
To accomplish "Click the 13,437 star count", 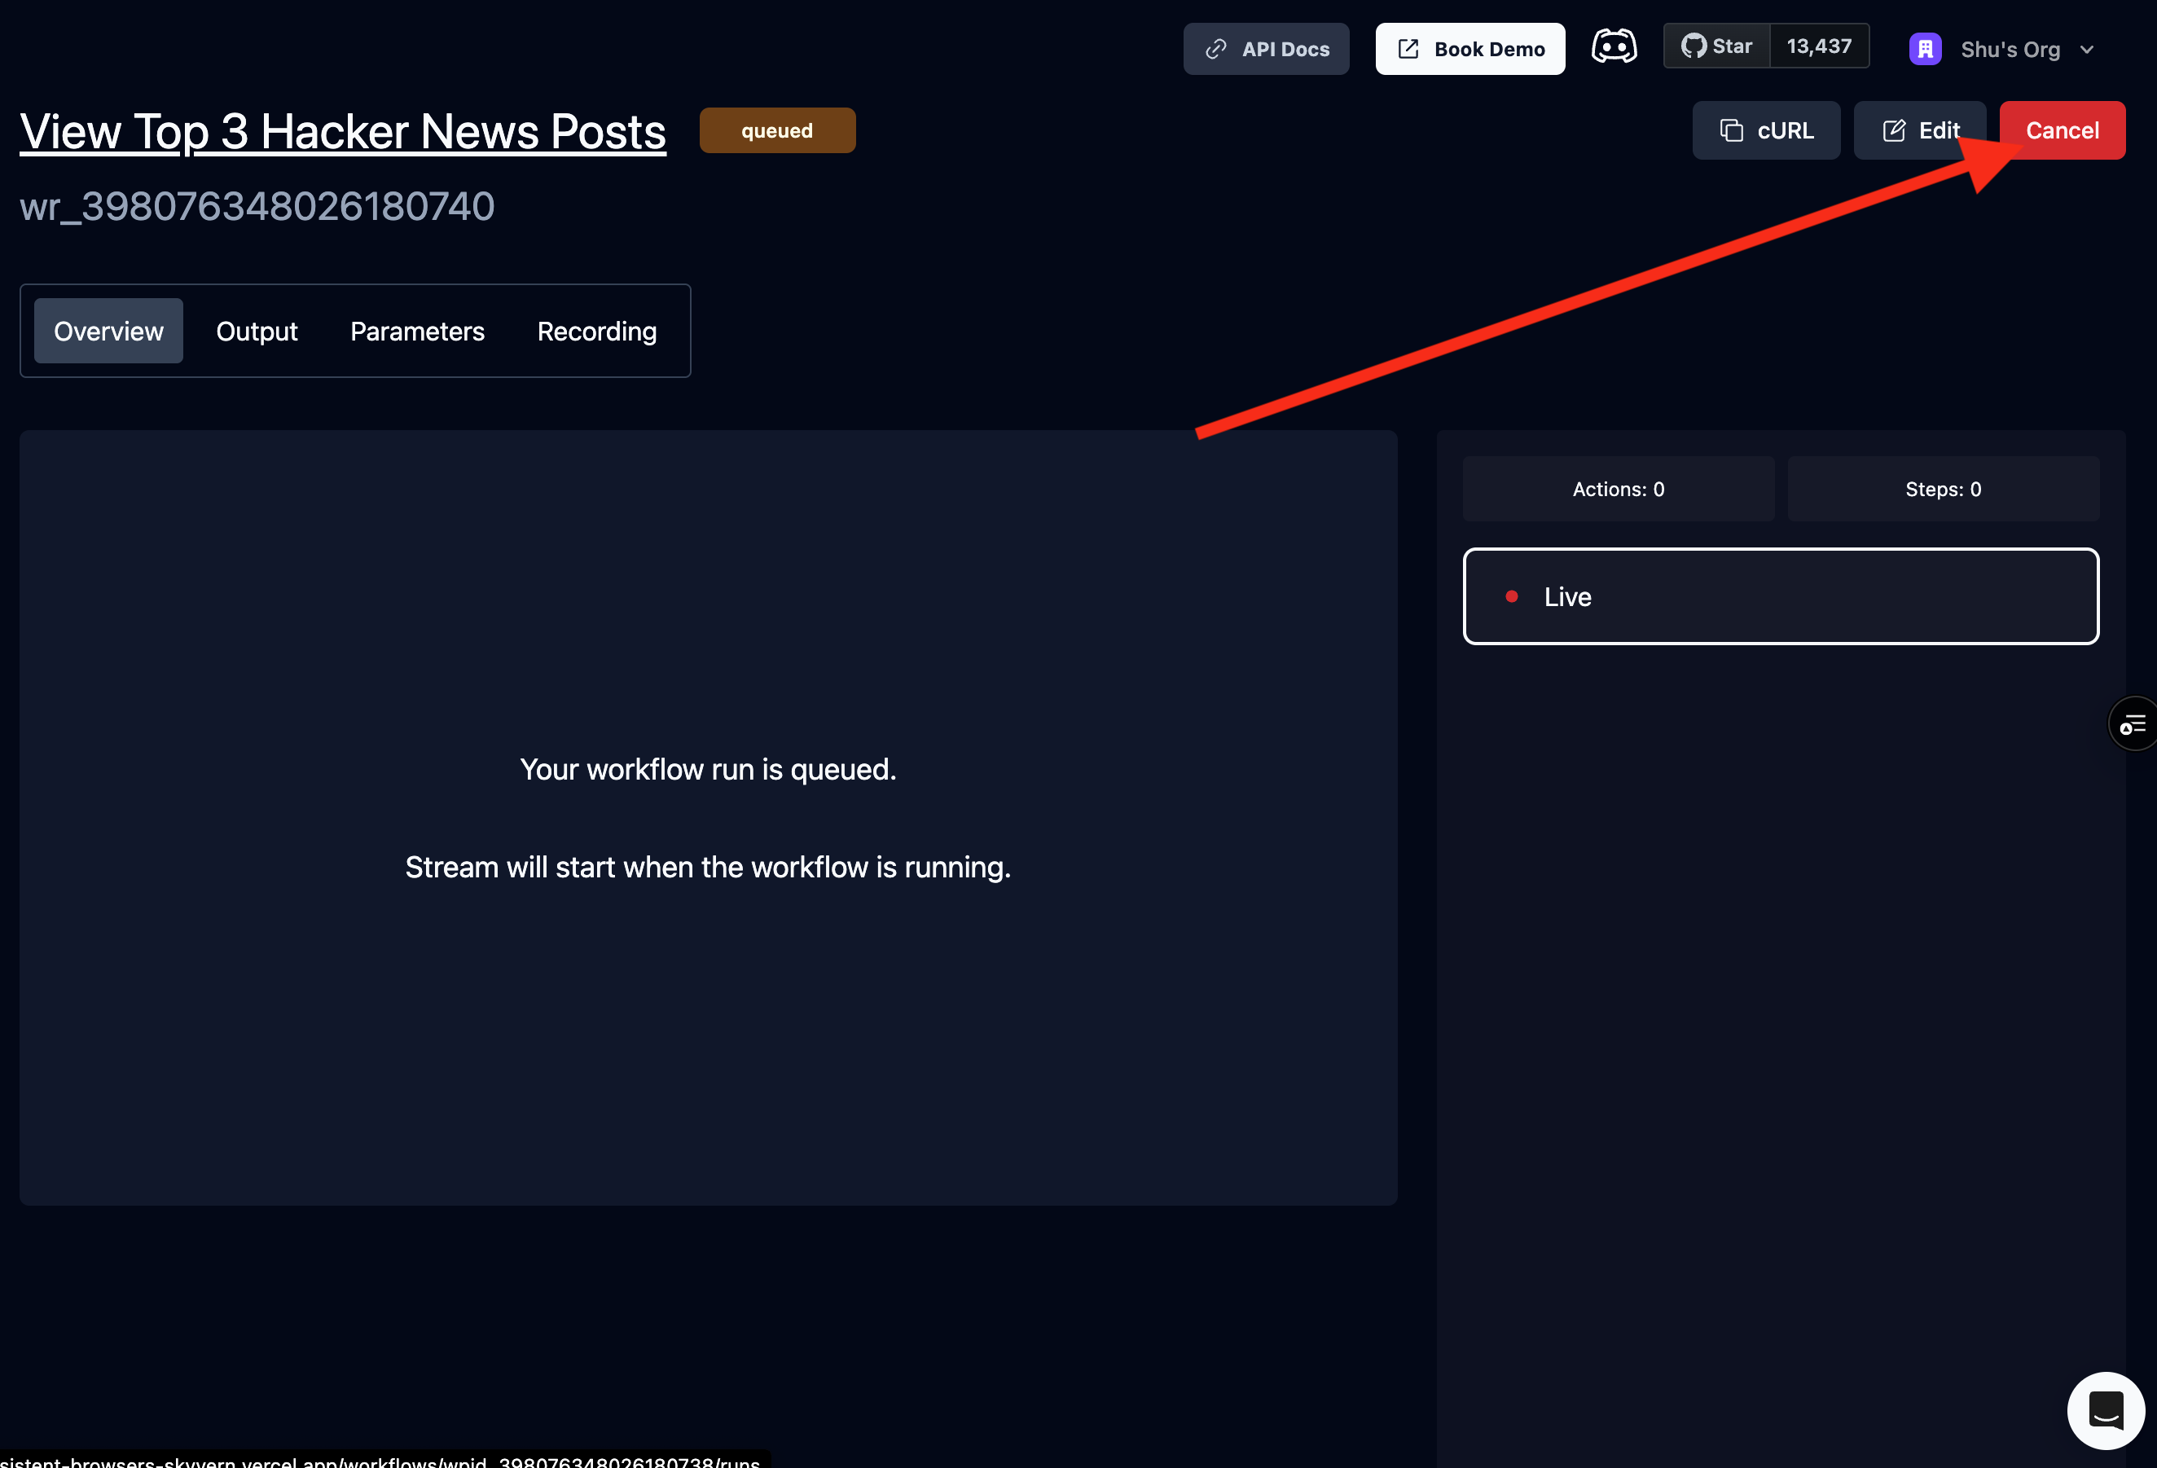I will (1818, 46).
